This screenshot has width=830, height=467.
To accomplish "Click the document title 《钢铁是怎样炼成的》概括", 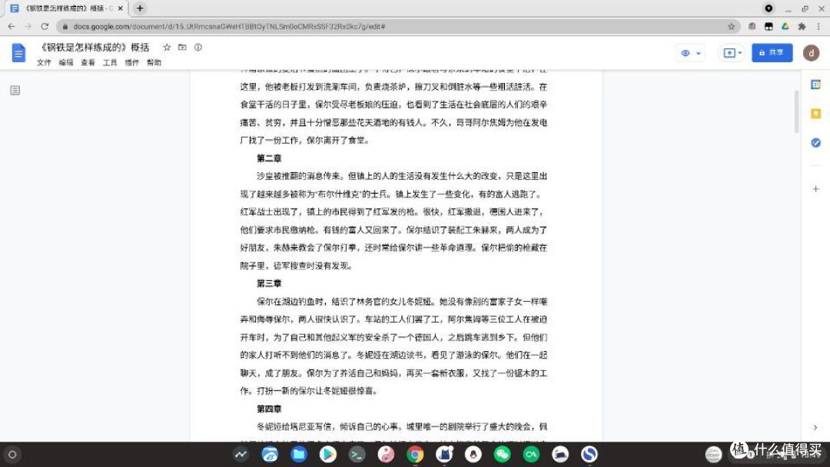I will click(x=95, y=47).
